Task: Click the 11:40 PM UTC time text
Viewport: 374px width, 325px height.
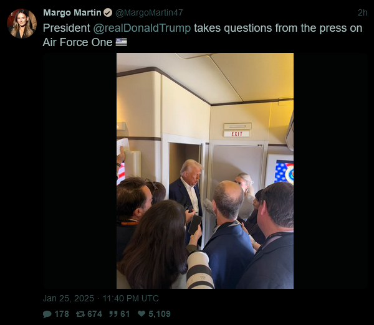Action: pyautogui.click(x=130, y=298)
